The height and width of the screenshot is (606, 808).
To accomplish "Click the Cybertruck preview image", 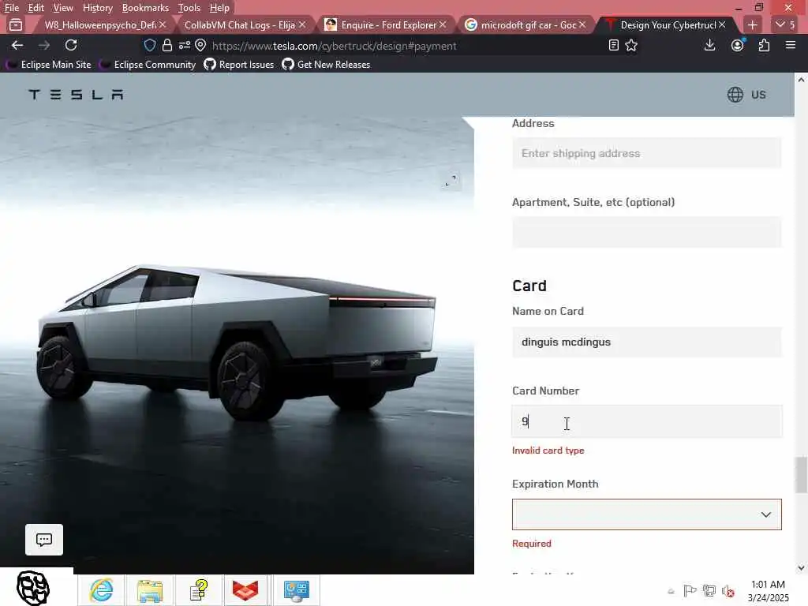I will coord(237,346).
